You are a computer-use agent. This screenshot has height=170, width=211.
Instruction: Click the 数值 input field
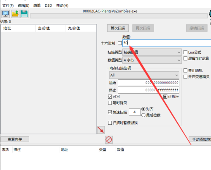tap(167, 43)
